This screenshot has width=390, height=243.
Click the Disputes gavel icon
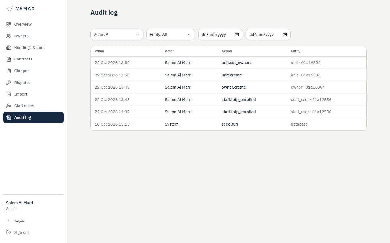point(9,83)
